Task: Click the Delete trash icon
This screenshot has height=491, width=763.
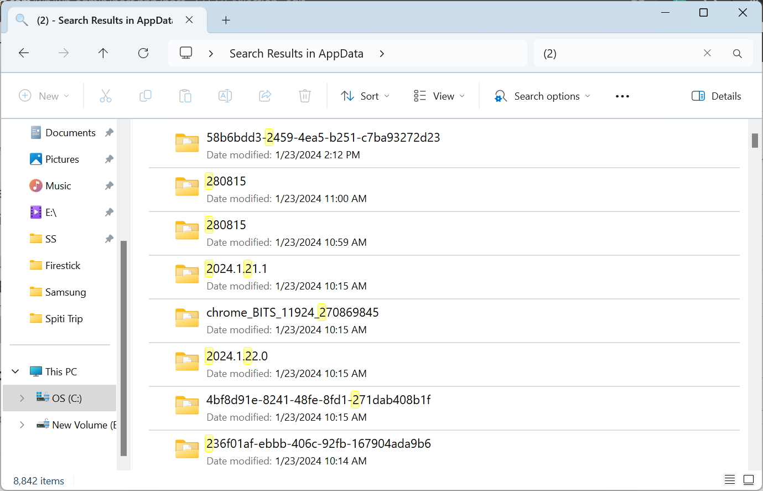Action: pyautogui.click(x=305, y=96)
